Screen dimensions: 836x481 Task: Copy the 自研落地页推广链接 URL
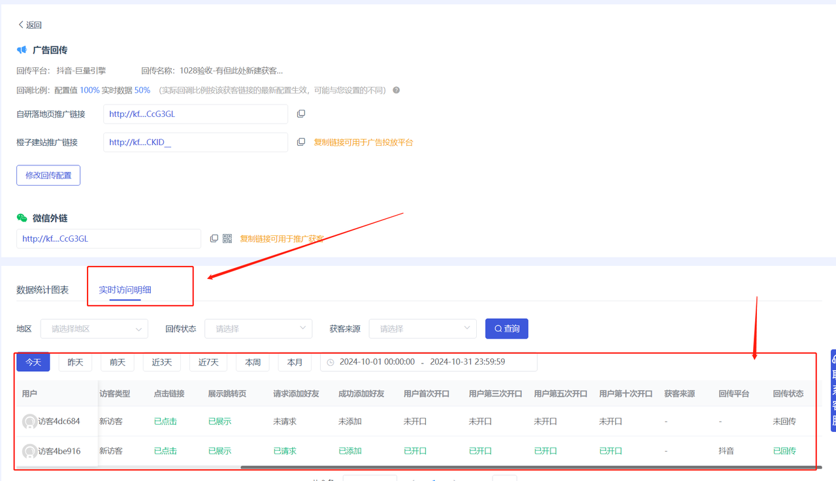pos(301,114)
